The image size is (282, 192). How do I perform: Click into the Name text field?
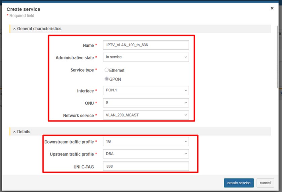tap(146, 45)
